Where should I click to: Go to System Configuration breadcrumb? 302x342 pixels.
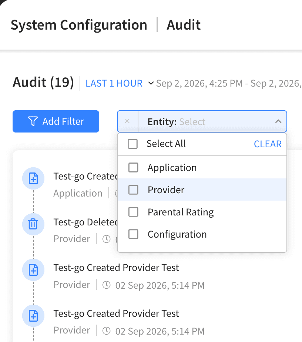coord(79,25)
